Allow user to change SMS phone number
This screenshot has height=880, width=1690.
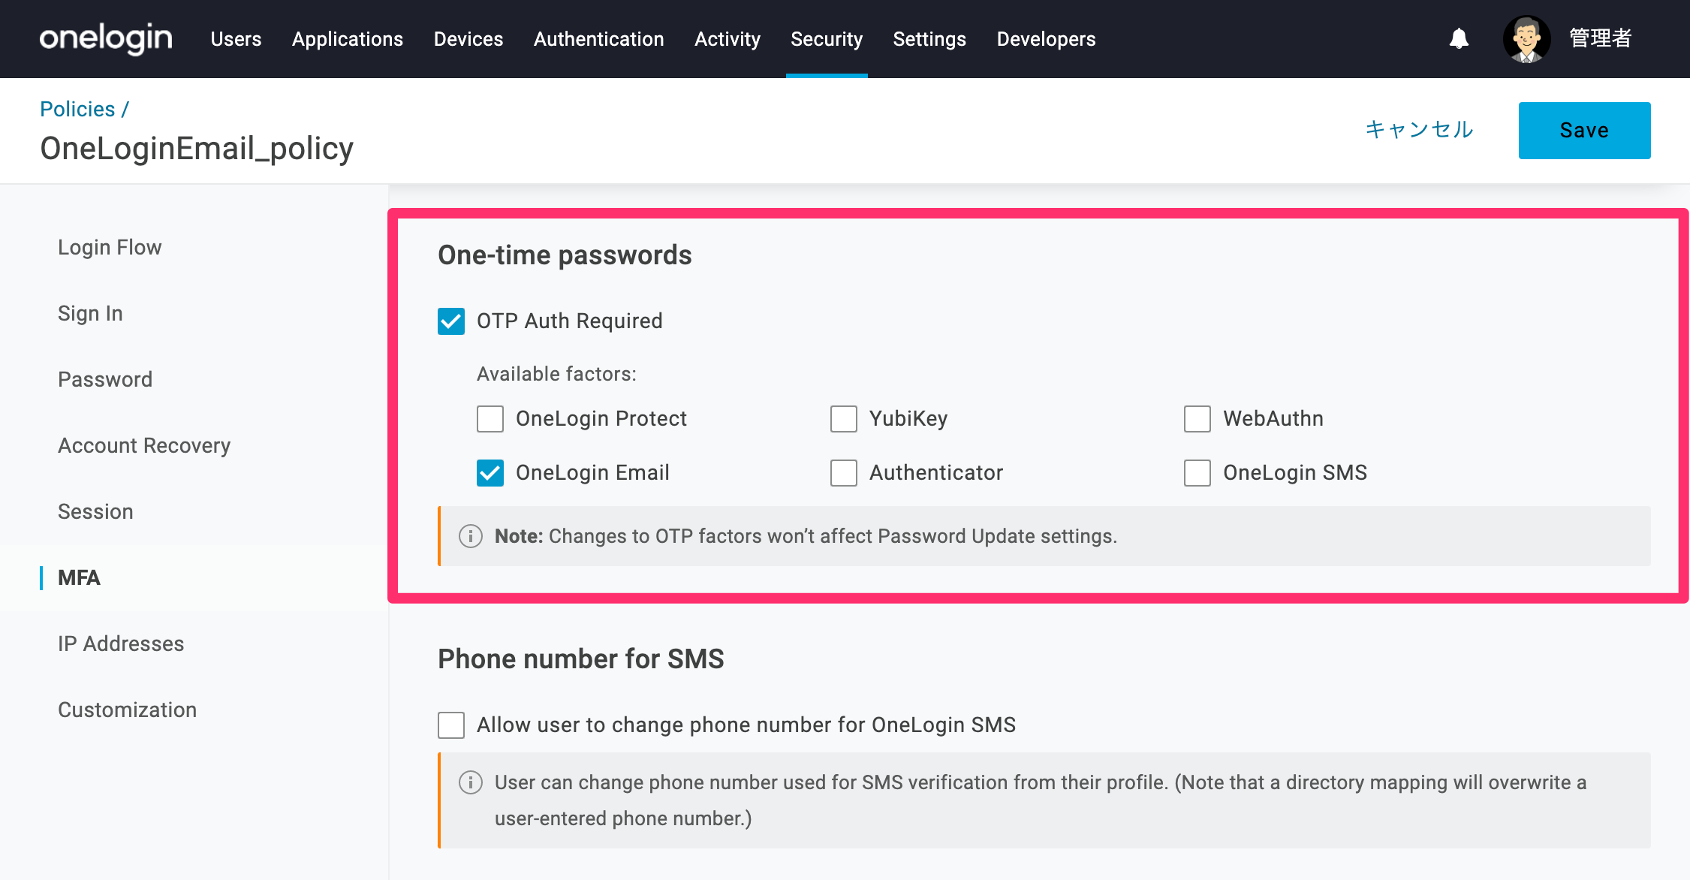[451, 725]
